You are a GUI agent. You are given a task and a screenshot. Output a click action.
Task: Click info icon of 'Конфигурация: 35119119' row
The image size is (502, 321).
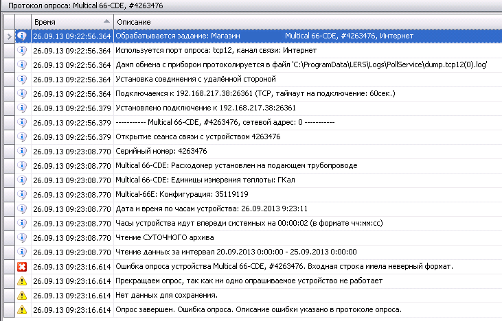point(22,194)
